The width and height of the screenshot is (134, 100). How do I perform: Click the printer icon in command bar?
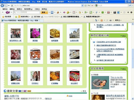point(111,20)
